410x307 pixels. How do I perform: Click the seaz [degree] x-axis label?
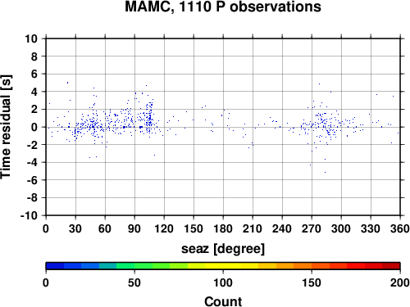(x=223, y=248)
